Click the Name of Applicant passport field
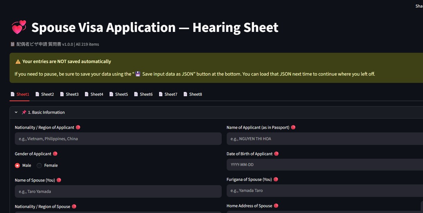This screenshot has height=213, width=423. point(325,139)
